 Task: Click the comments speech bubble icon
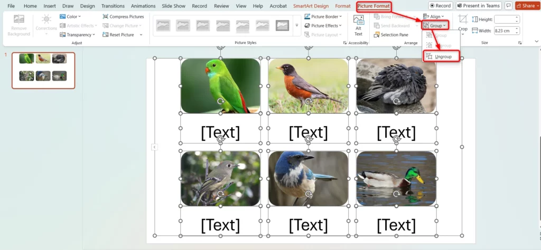point(508,6)
